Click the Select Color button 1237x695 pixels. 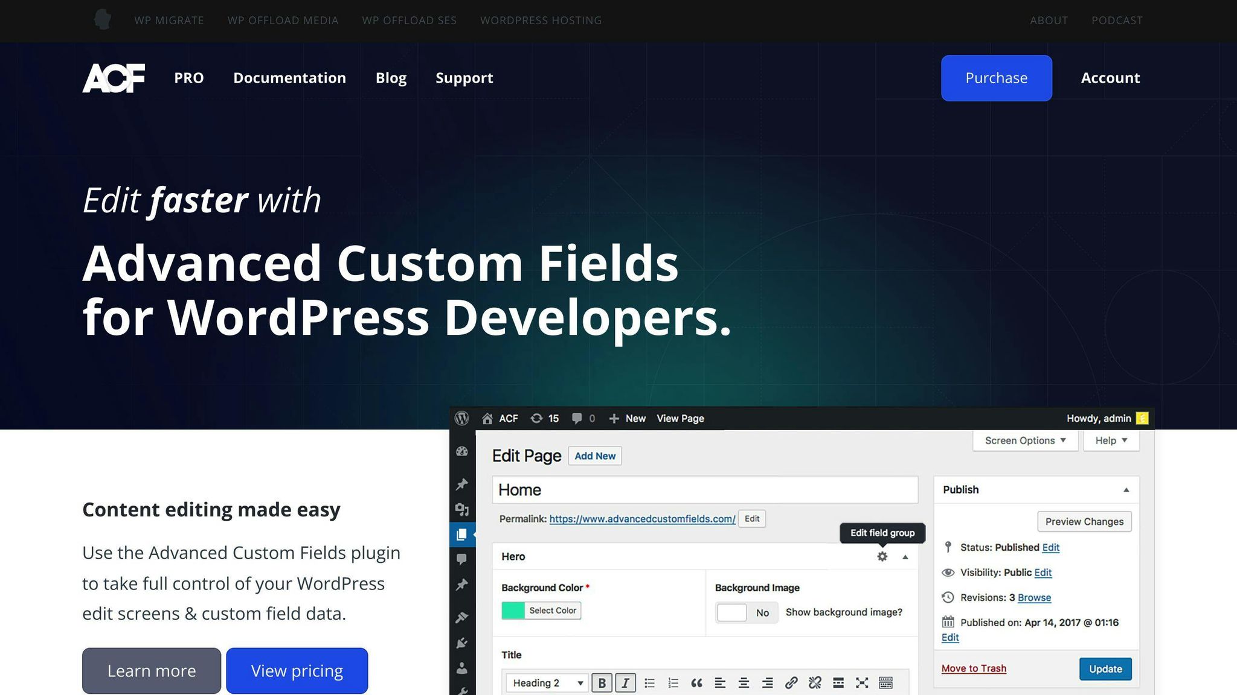coord(553,611)
